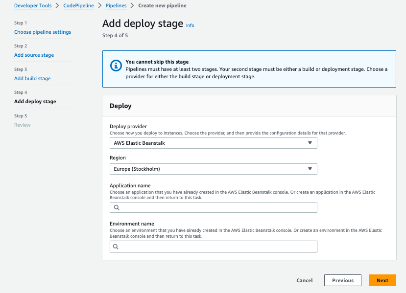This screenshot has width=406, height=293.
Task: Click the search icon in Environment name field
Action: pyautogui.click(x=117, y=247)
